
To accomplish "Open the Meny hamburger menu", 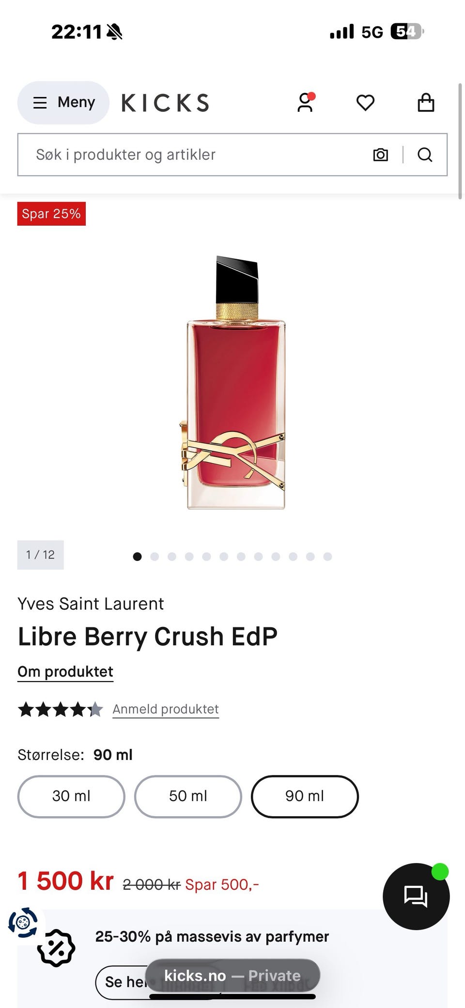I will point(63,102).
